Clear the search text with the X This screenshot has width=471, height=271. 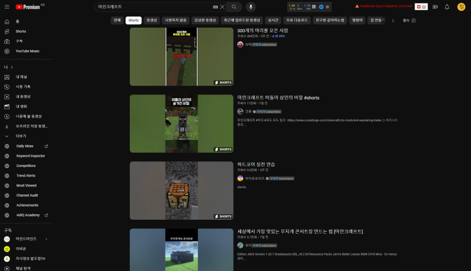[222, 7]
